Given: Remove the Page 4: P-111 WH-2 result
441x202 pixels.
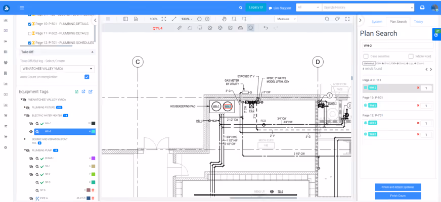Looking at the screenshot, I should point(418,88).
